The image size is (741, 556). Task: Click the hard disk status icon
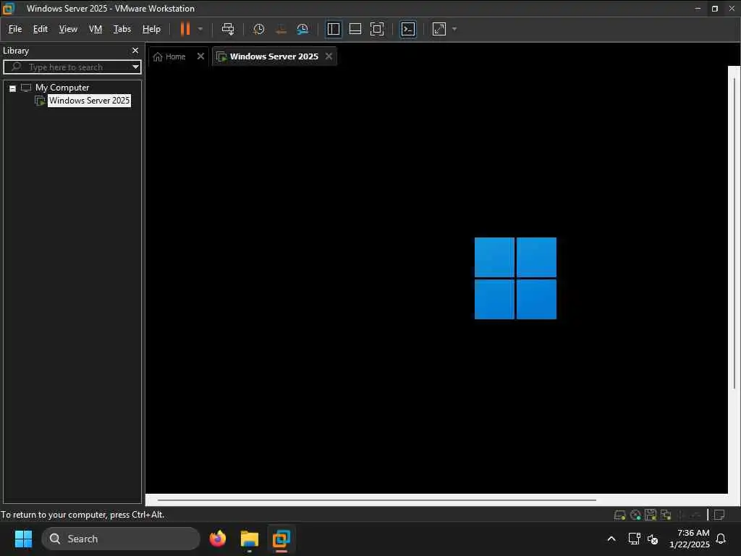pos(619,515)
